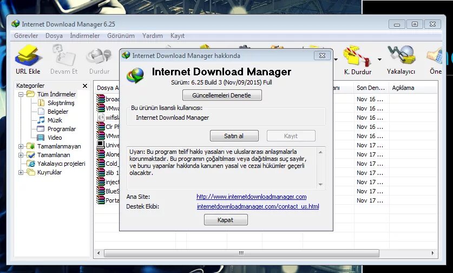
Task: Open dropdown arrow next to K. Durdur
Action: click(x=379, y=59)
